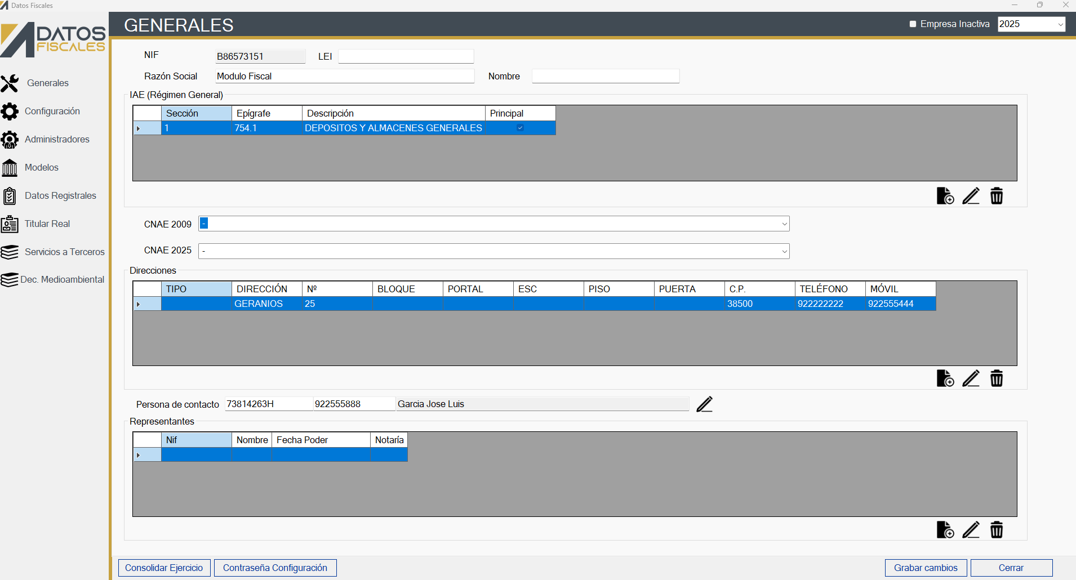Open Titular Real section

point(47,224)
